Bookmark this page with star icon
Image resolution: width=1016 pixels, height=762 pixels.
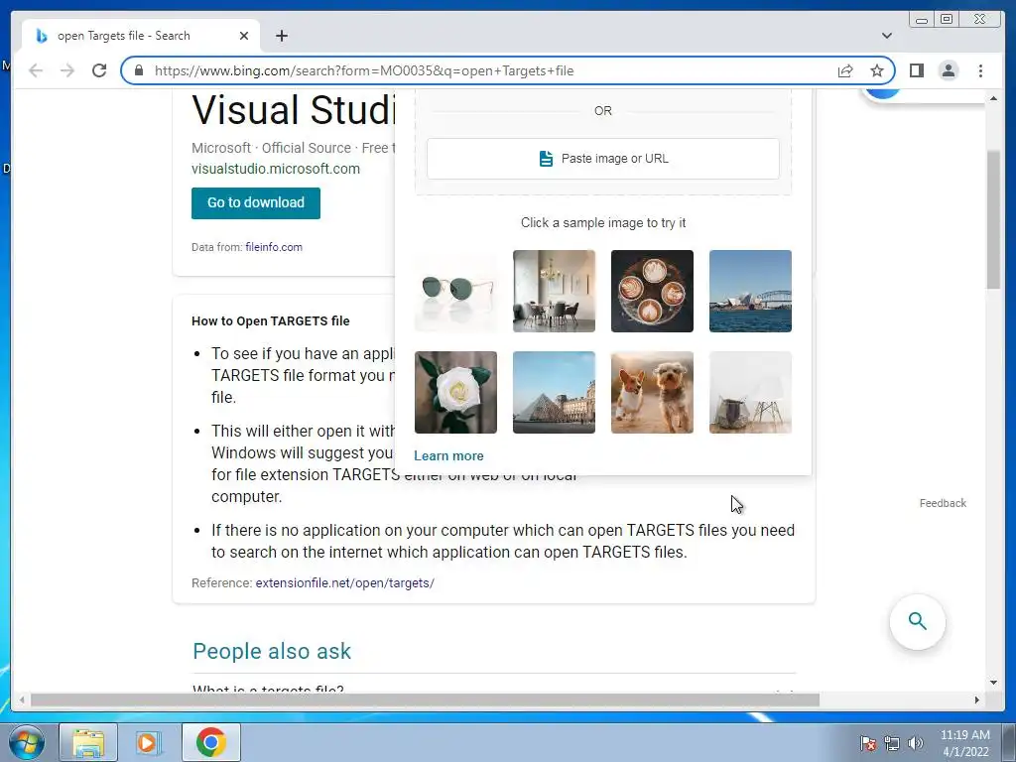(x=877, y=70)
